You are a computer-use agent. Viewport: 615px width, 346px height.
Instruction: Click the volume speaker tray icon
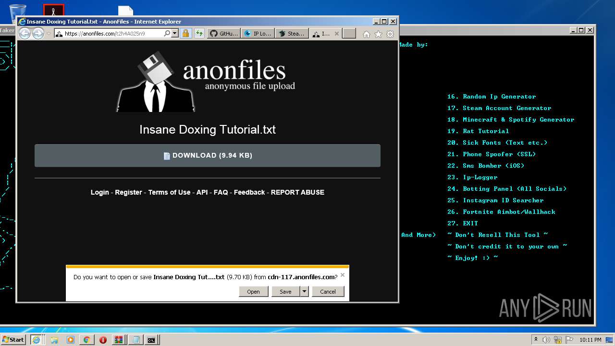click(x=546, y=340)
